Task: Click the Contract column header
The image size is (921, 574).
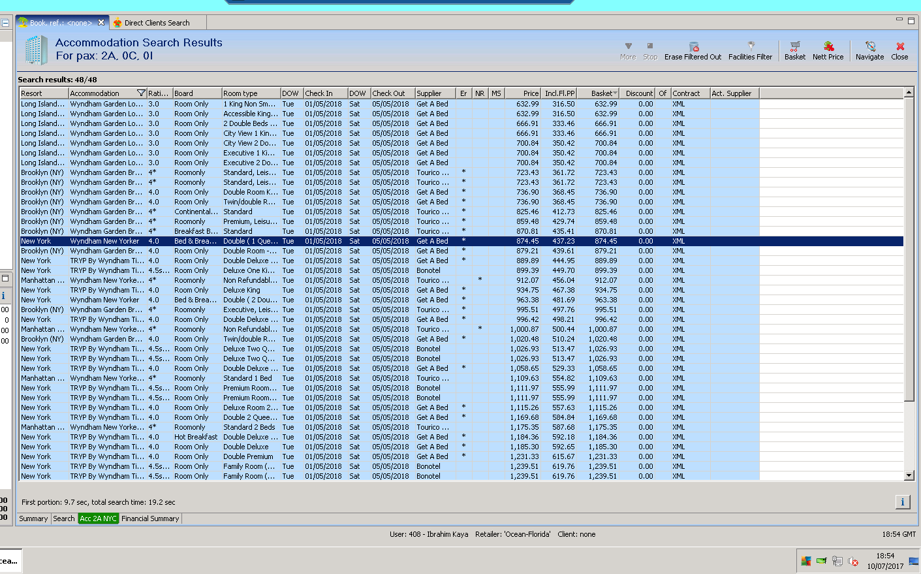Action: [x=691, y=93]
